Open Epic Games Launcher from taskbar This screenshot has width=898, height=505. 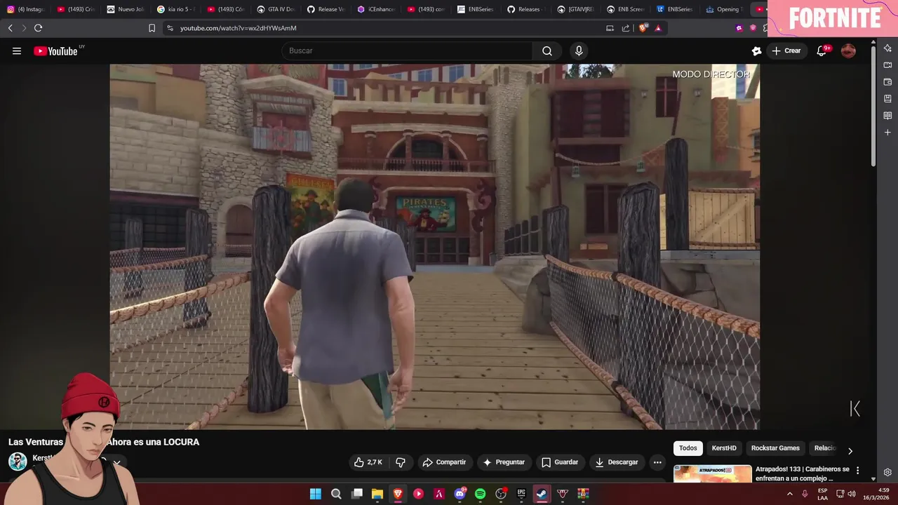tap(521, 494)
